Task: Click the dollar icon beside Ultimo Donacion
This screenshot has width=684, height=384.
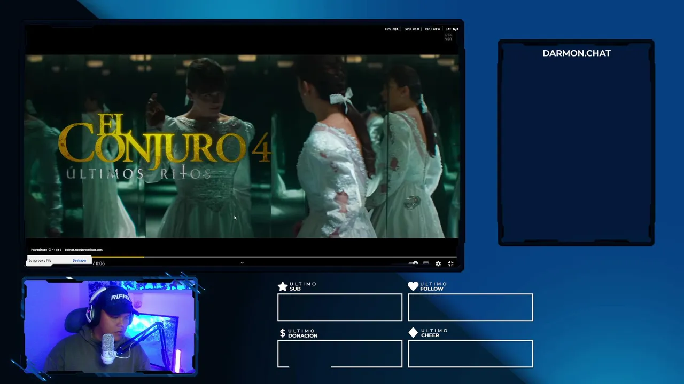Action: (283, 333)
